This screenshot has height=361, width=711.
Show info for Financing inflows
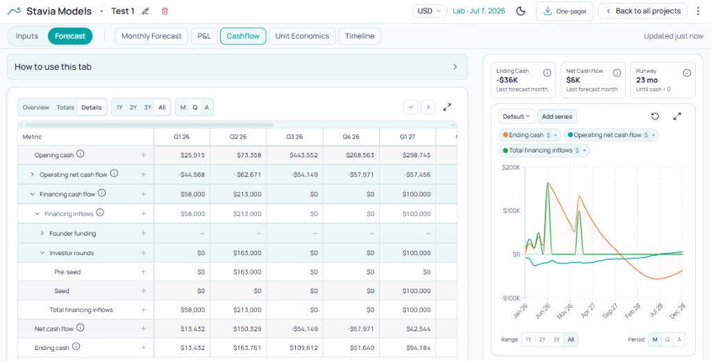[100, 213]
